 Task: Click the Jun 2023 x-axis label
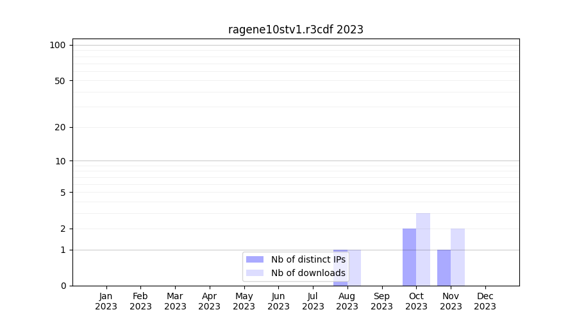point(278,301)
